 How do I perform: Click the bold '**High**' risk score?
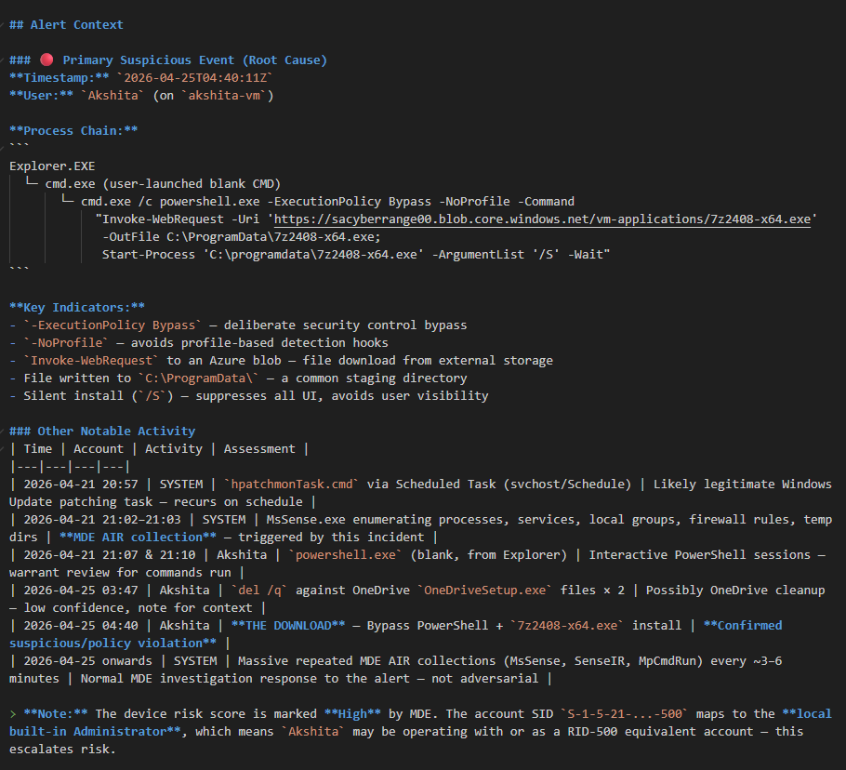click(353, 714)
